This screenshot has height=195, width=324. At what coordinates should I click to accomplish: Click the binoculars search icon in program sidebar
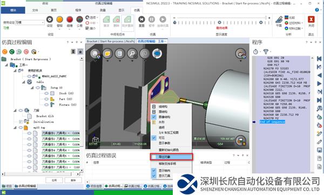click(x=319, y=108)
